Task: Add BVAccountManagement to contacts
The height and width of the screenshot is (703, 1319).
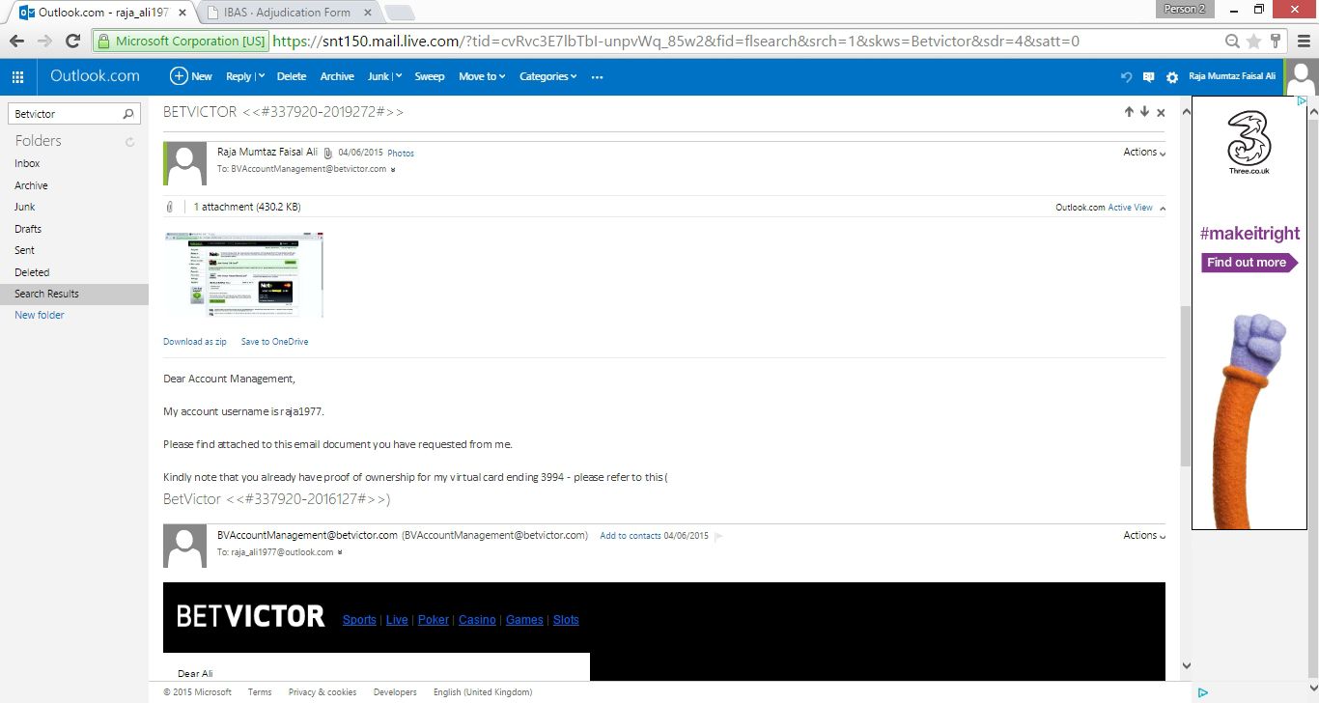Action: pyautogui.click(x=631, y=536)
